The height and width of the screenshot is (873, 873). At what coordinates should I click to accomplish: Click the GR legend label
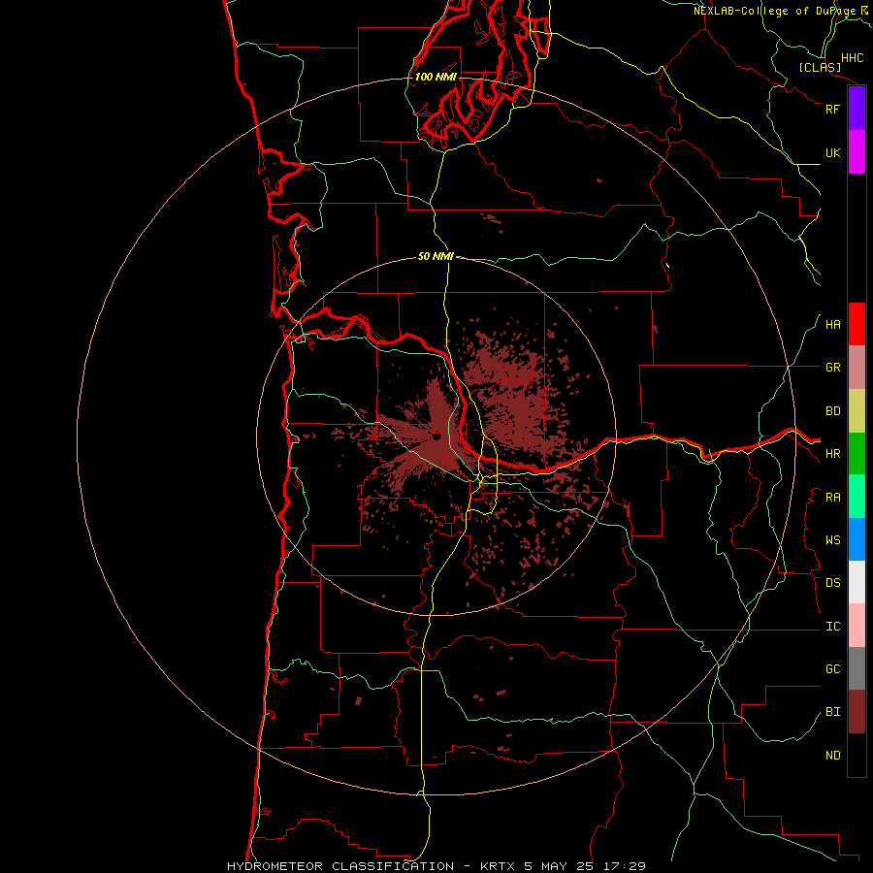(x=832, y=368)
